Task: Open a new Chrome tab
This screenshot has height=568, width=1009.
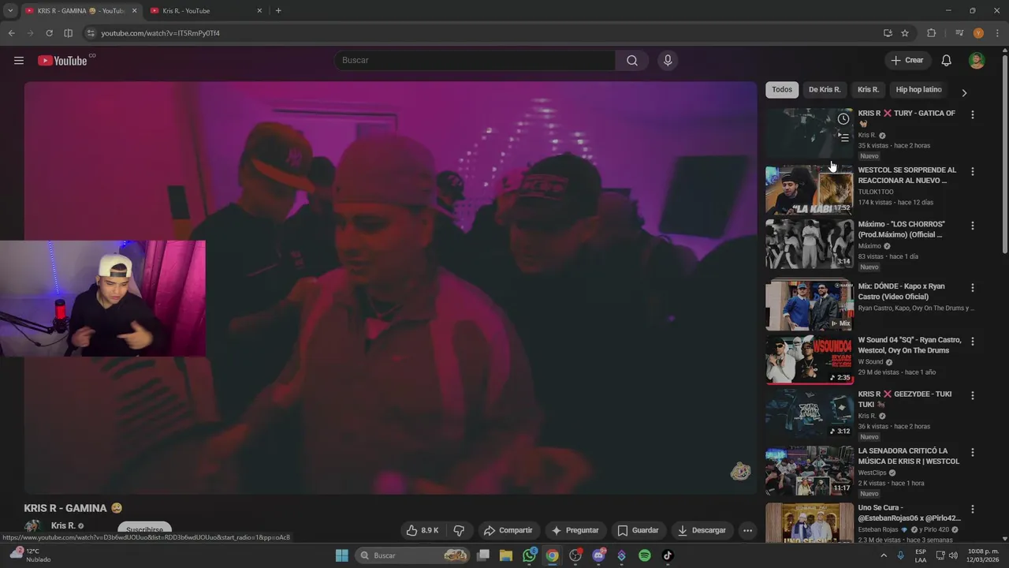Action: point(278,11)
